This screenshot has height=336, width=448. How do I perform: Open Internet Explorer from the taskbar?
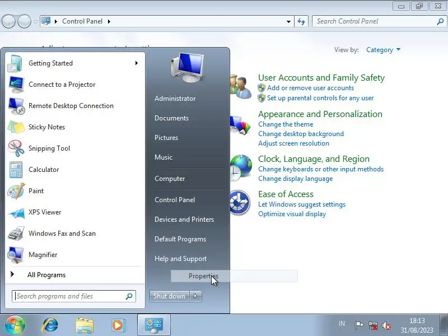click(50, 325)
